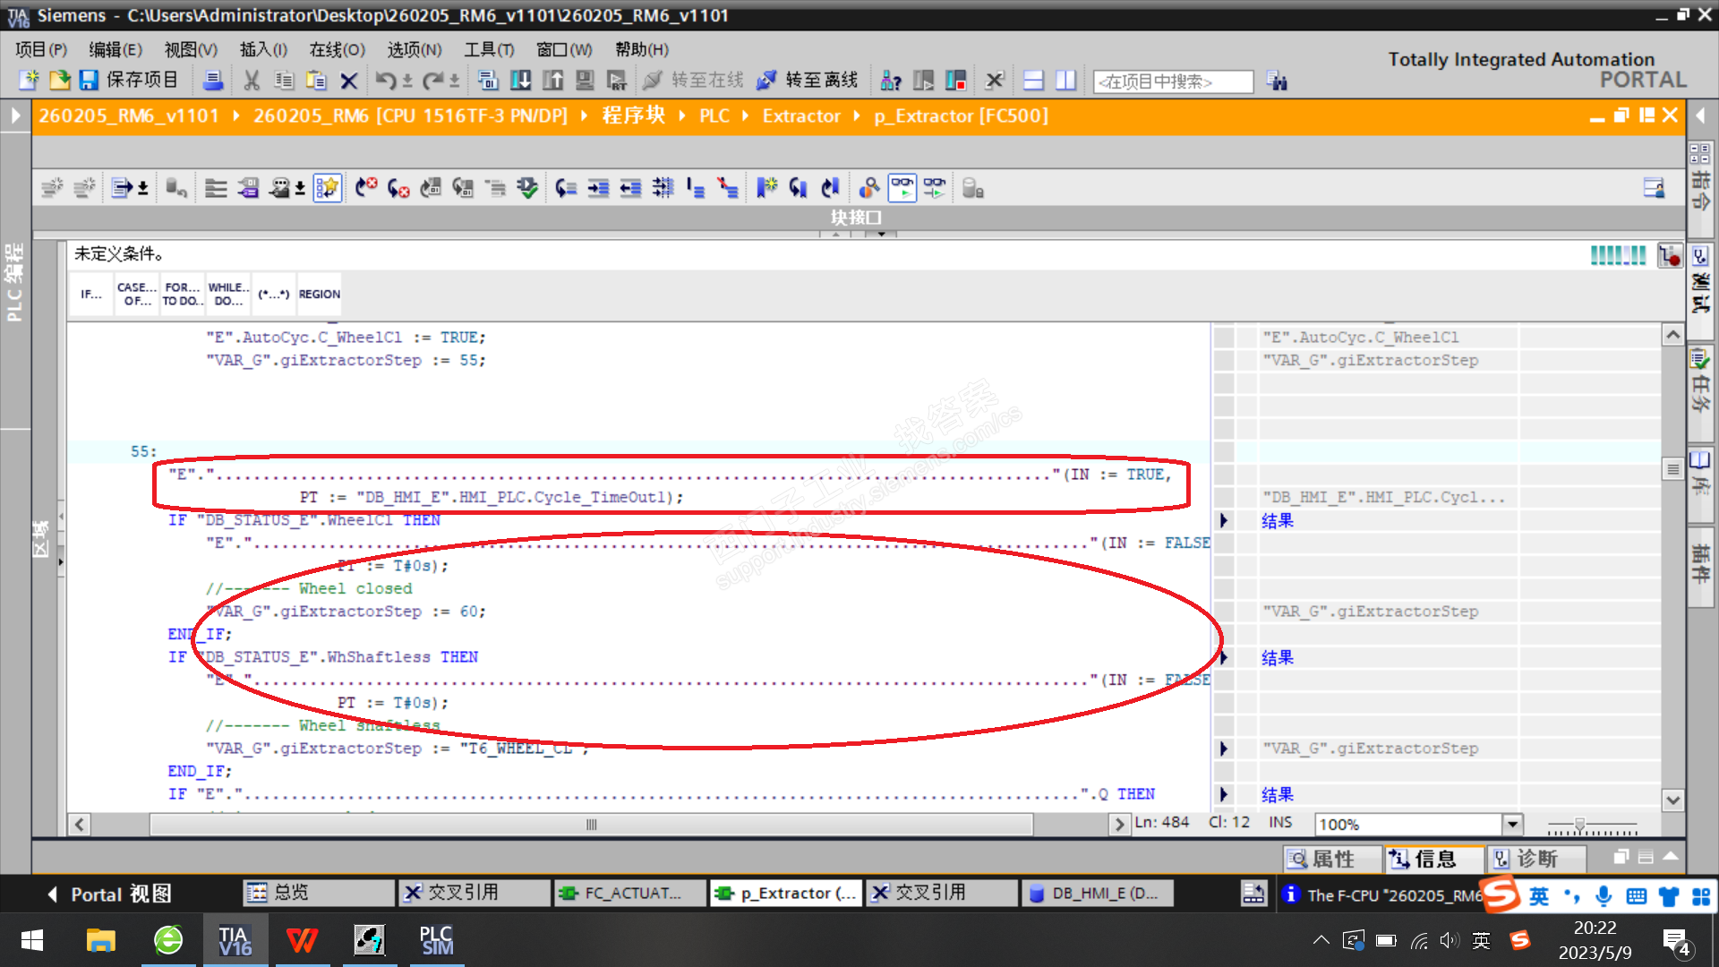Open the 在线(O) Online menu

pos(337,49)
